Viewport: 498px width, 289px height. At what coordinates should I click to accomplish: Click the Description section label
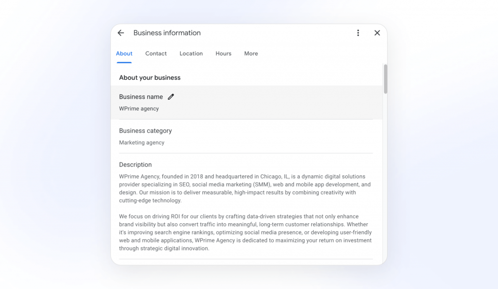tap(135, 165)
